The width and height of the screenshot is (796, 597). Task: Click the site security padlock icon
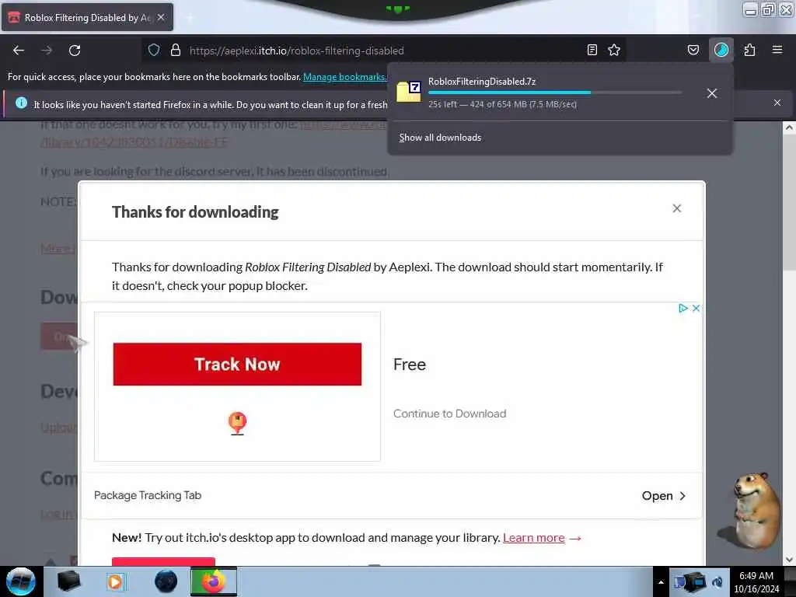[176, 50]
